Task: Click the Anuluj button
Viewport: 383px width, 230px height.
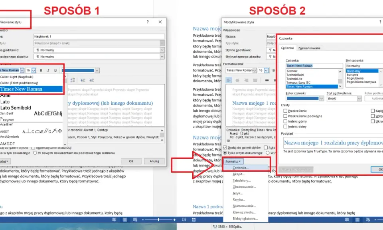Action: click(154, 161)
